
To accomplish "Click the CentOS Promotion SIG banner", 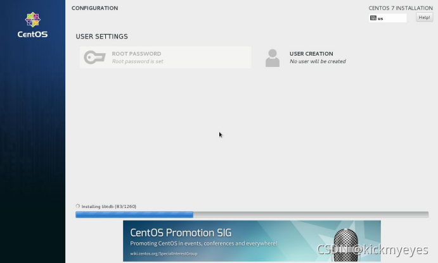I will (252, 241).
